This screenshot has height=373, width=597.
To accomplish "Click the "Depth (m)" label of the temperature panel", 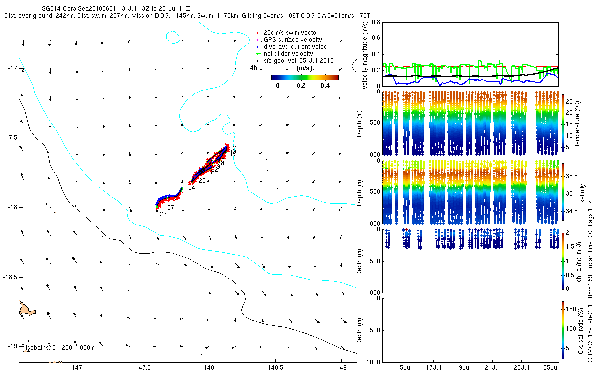I will [360, 123].
